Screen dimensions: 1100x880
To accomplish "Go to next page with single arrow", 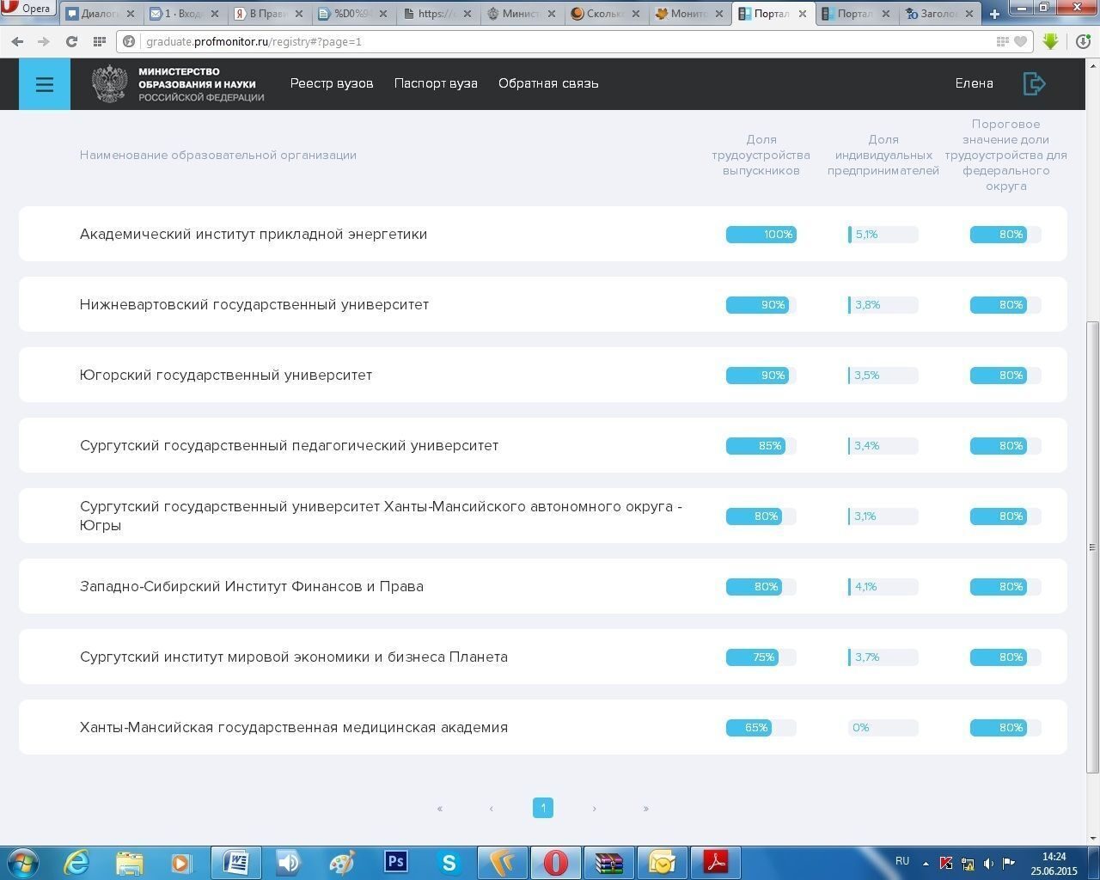I will pyautogui.click(x=594, y=808).
